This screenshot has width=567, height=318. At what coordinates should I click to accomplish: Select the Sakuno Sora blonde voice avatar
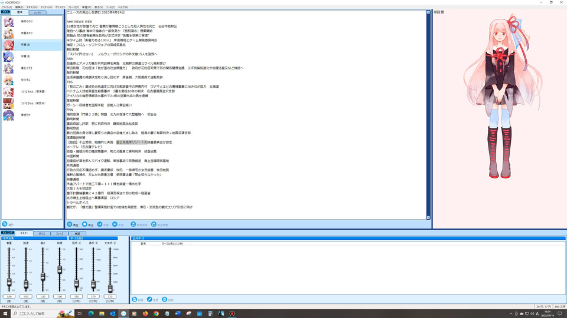click(x=9, y=80)
